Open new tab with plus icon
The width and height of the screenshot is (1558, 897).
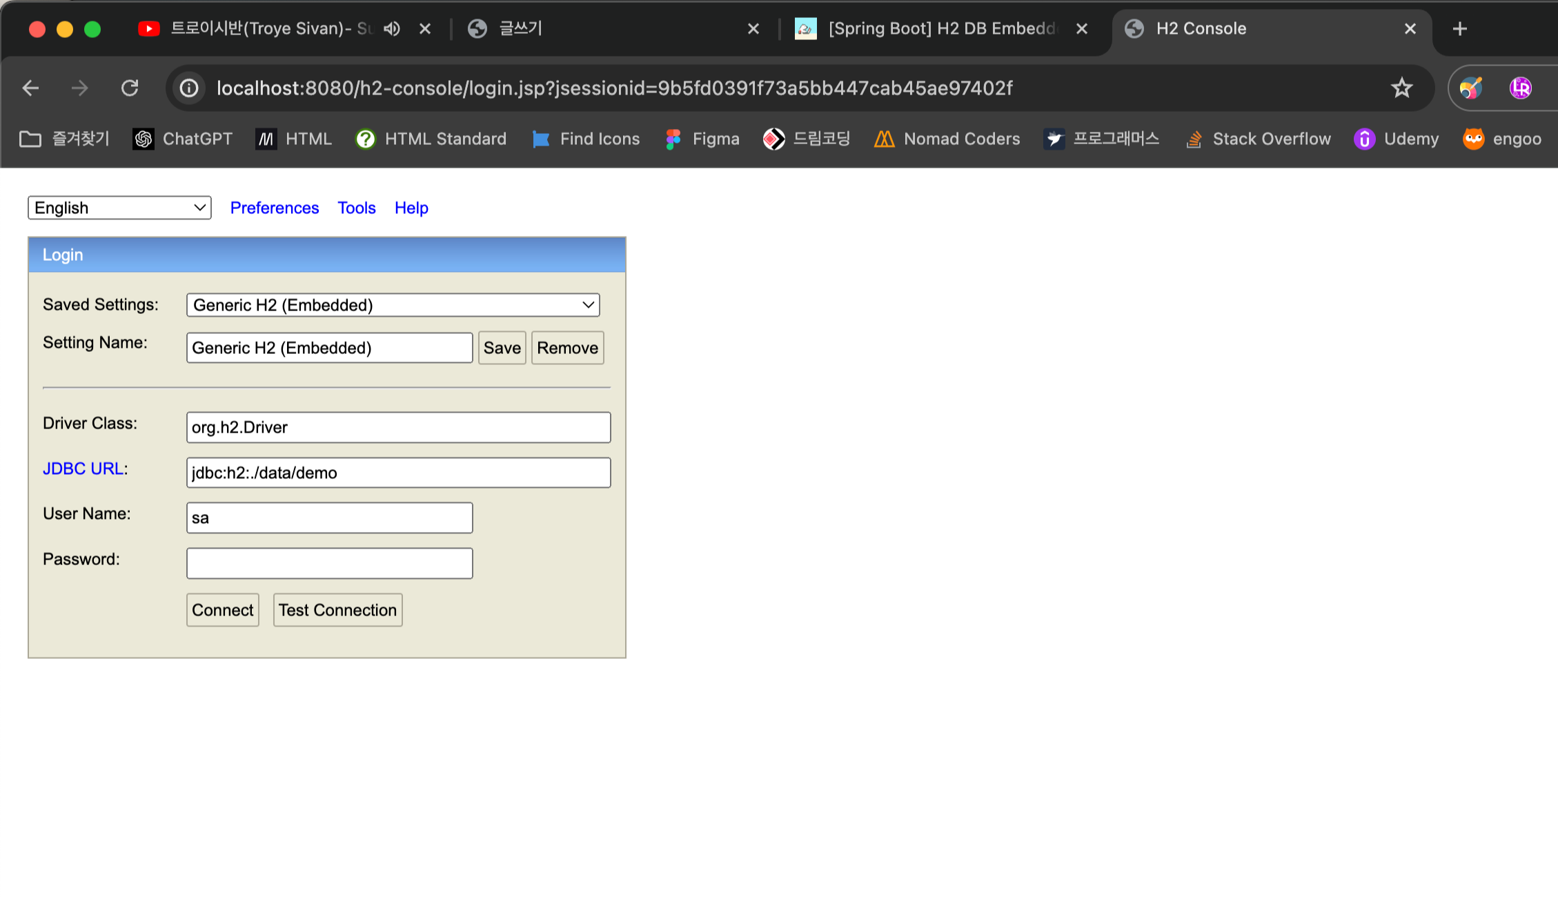[x=1459, y=29]
